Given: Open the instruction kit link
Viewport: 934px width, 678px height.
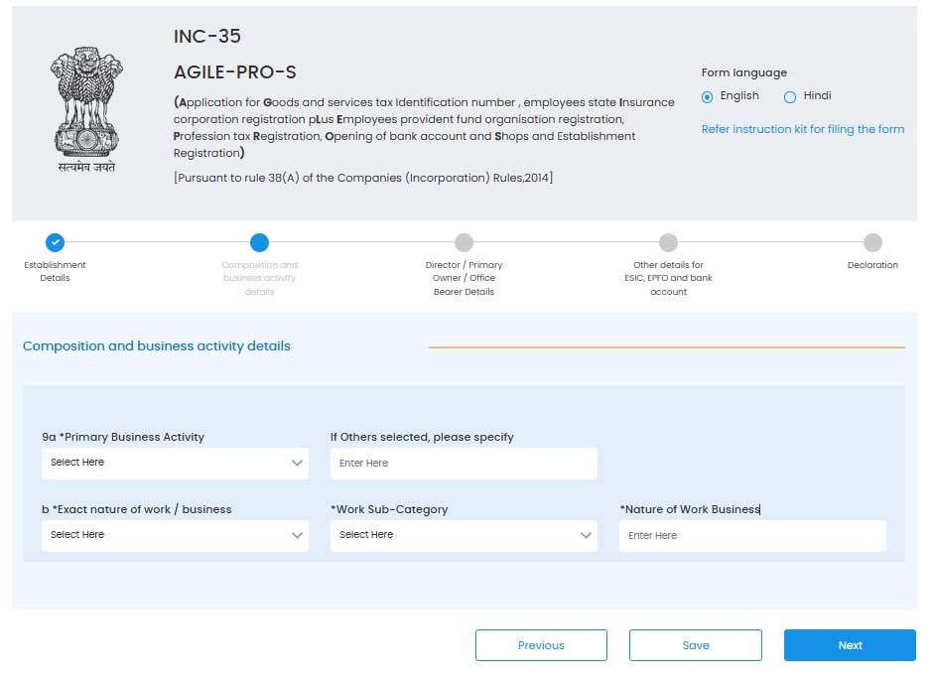Looking at the screenshot, I should click(802, 129).
